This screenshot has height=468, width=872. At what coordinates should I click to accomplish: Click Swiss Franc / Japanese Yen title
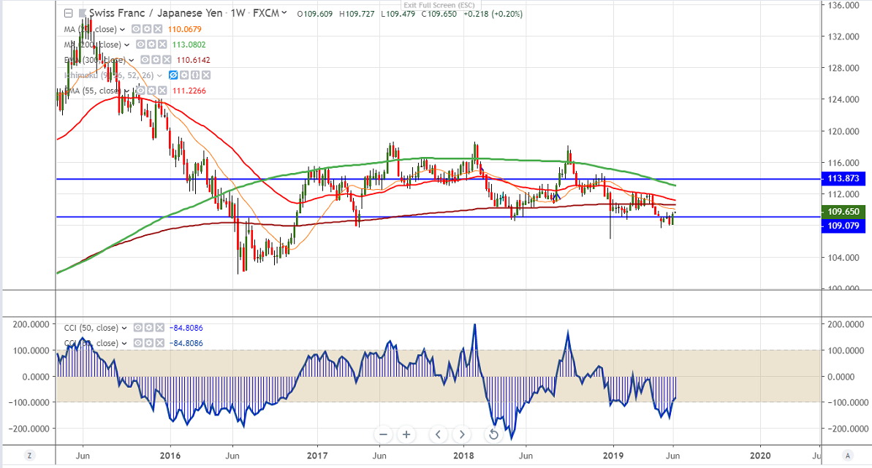tap(156, 13)
